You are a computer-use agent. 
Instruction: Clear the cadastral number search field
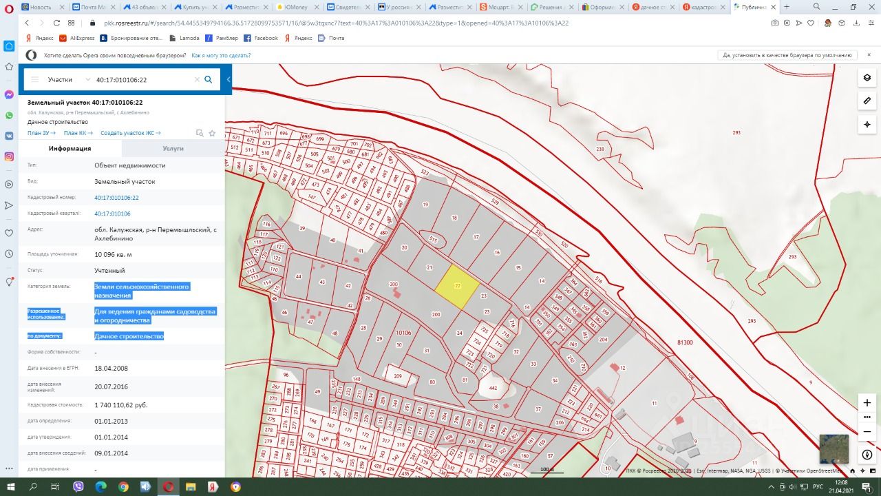(197, 79)
